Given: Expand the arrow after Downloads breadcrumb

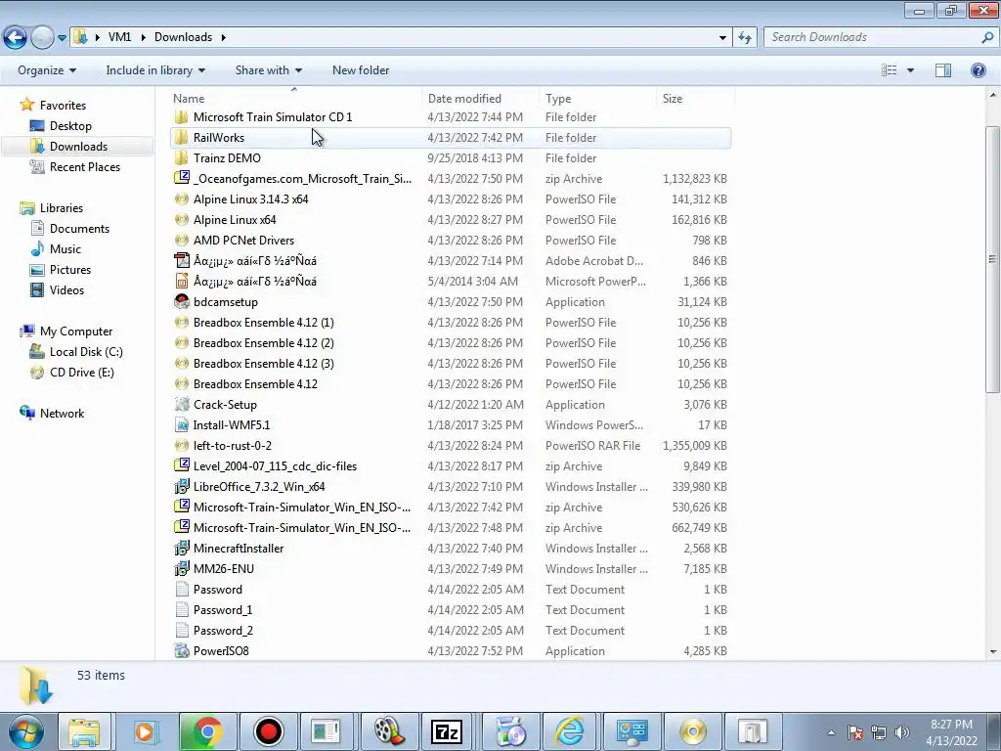Looking at the screenshot, I should pos(224,37).
